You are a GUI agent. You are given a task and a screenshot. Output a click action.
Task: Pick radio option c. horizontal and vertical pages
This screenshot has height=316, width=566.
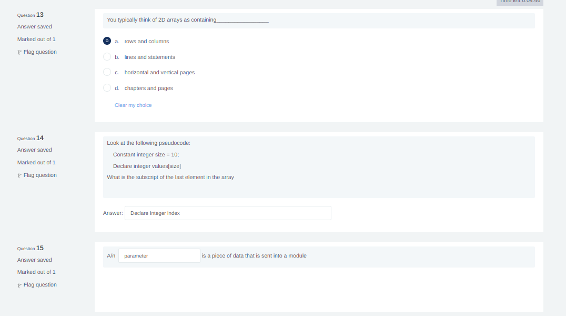point(107,72)
